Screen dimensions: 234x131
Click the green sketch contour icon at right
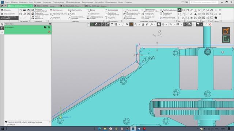226,39
